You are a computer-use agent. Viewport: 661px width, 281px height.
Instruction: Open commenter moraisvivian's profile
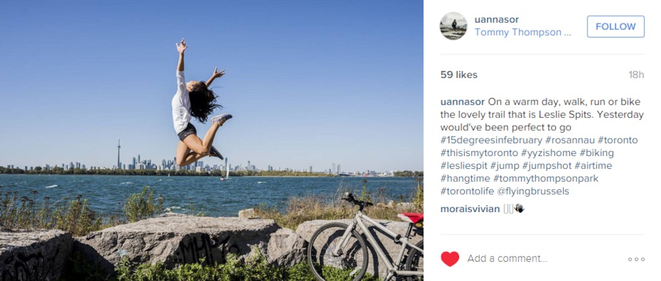470,209
